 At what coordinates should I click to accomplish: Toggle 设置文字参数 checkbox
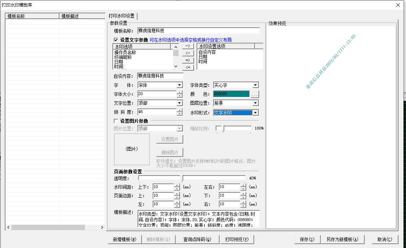[116, 40]
